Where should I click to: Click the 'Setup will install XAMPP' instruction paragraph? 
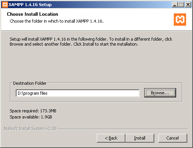pyautogui.click(x=91, y=41)
